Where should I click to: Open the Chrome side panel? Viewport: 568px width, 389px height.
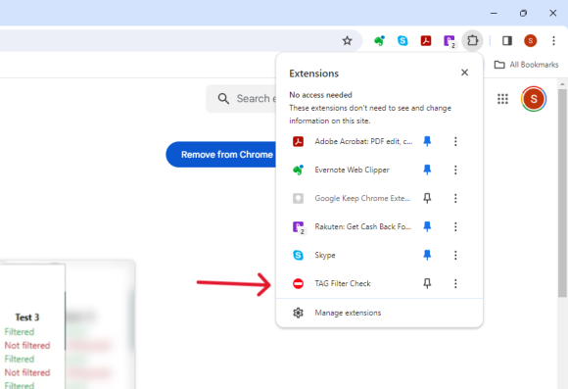tap(507, 40)
